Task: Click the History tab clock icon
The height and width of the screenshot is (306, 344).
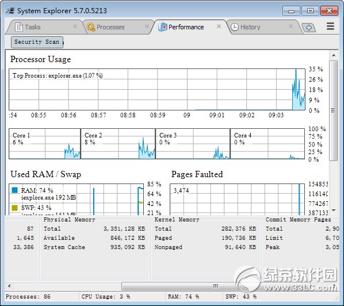Action: (235, 27)
